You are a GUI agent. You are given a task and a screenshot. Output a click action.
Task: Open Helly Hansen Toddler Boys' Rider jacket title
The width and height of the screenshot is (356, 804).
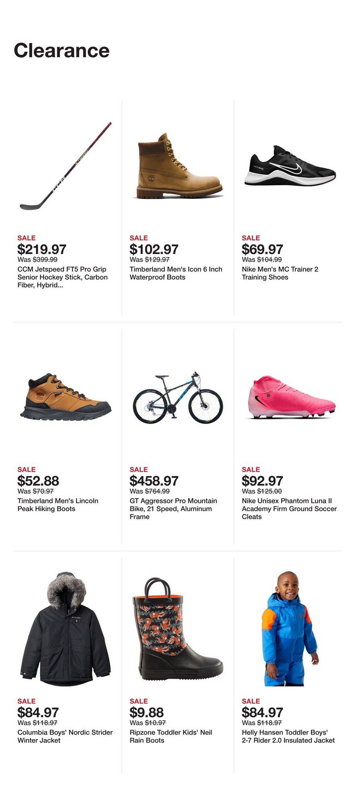coord(288,736)
